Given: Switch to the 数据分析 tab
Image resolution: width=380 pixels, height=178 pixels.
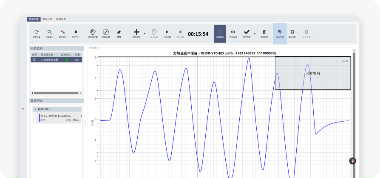Looking at the screenshot, I should [x=48, y=19].
